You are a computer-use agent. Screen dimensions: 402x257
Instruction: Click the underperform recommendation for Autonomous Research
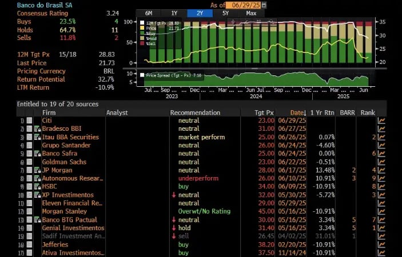198,178
